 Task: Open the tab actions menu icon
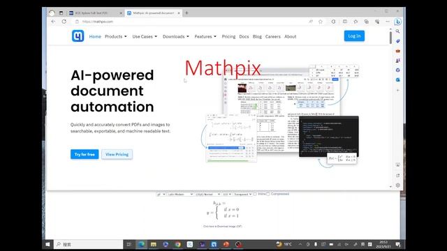[61, 13]
